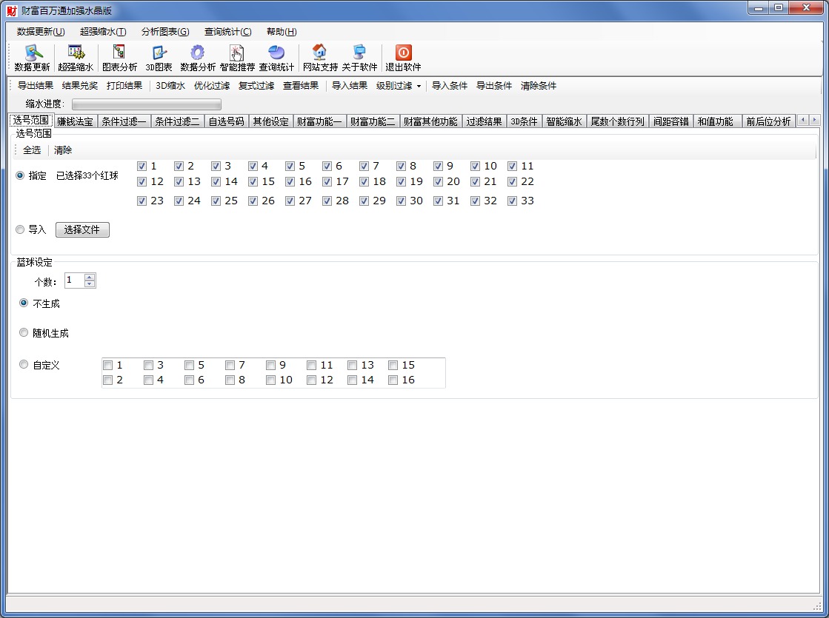This screenshot has width=829, height=618.
Task: Click the 查询统计 pie chart icon
Action: (276, 53)
